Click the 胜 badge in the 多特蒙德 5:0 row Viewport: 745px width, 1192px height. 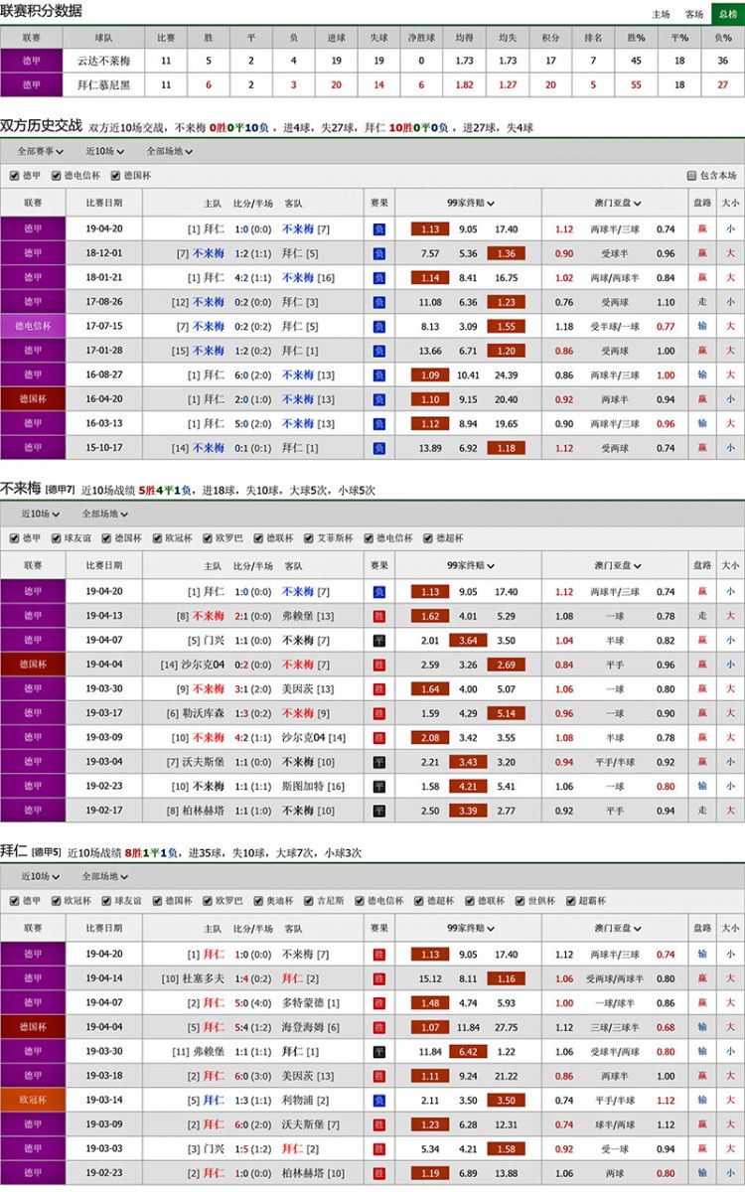[378, 1002]
